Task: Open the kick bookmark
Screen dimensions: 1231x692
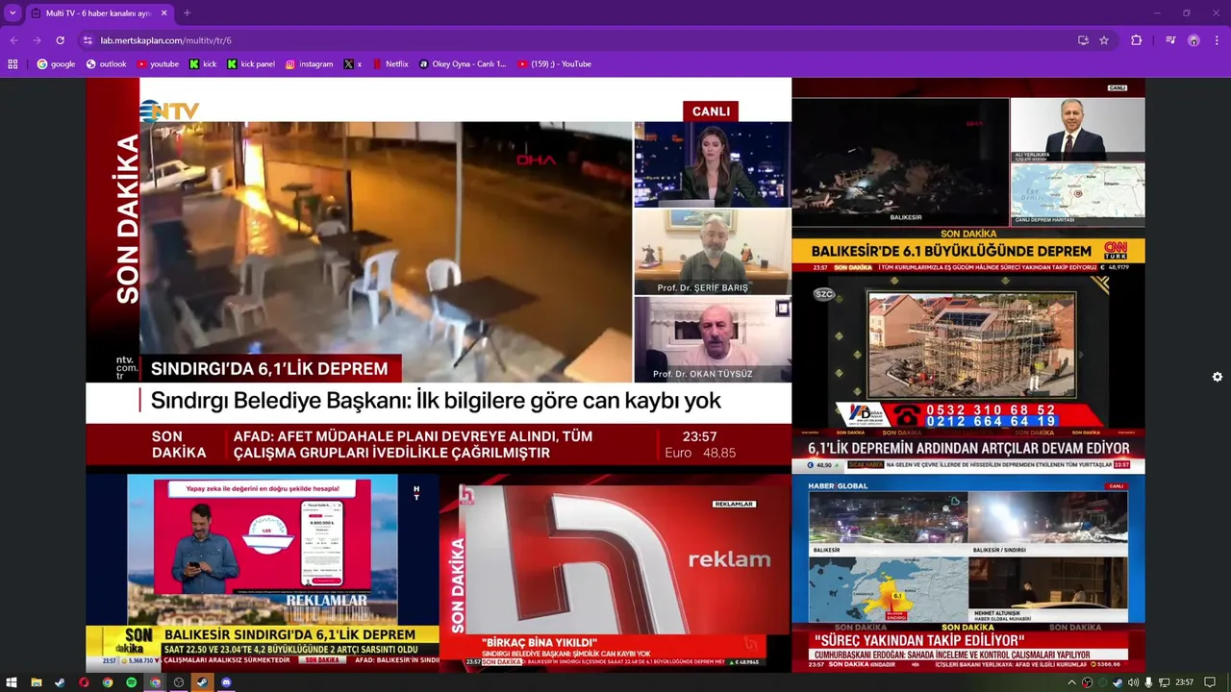Action: point(203,64)
